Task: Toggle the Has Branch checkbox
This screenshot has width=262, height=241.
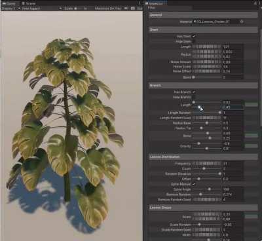Action: click(x=194, y=92)
